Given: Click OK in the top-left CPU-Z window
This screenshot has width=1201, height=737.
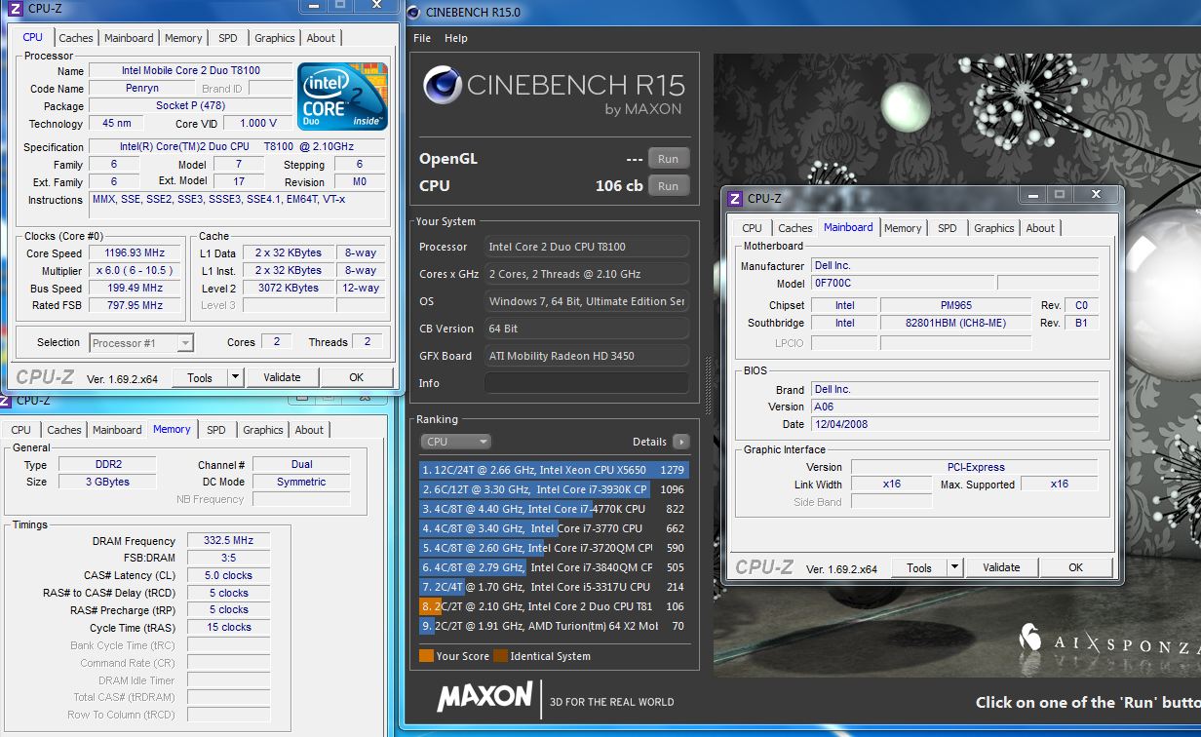Looking at the screenshot, I should [x=357, y=377].
